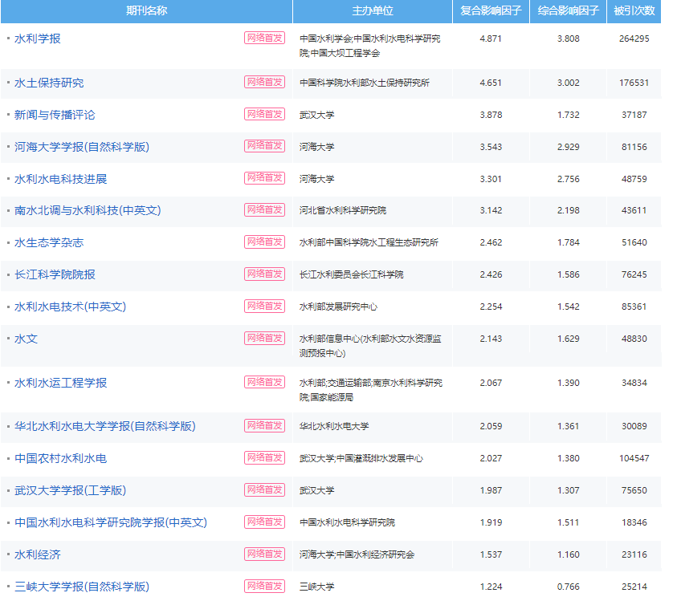
Task: Select the 3.878 composite impact factor
Action: (x=491, y=115)
